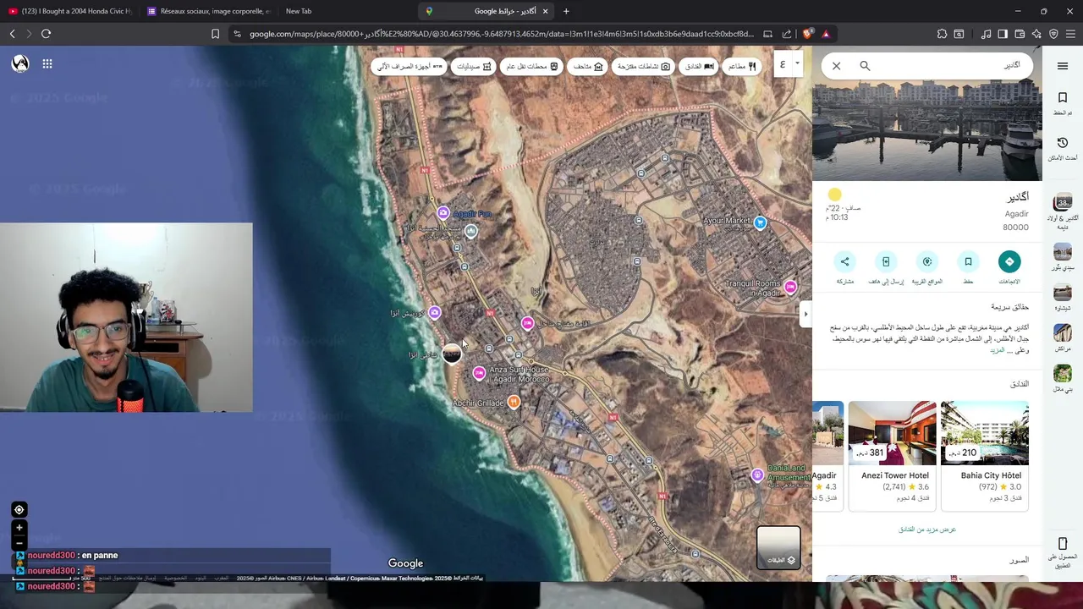Open the Saved places bookmark in sidebar
The width and height of the screenshot is (1083, 609).
[x=1063, y=103]
